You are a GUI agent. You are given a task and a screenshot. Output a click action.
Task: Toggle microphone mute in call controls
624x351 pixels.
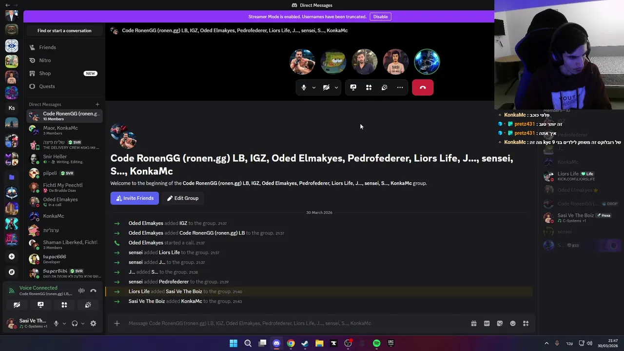304,88
